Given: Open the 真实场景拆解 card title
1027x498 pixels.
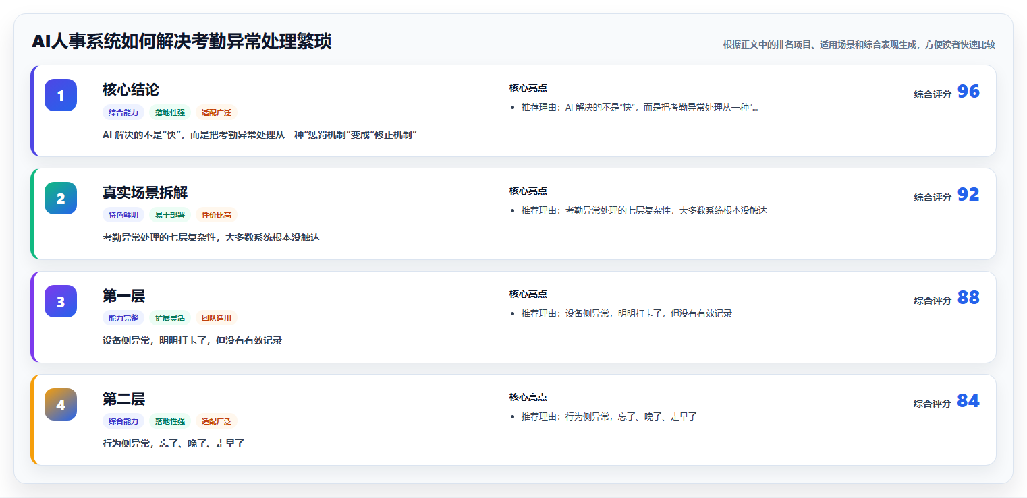Looking at the screenshot, I should click(x=145, y=193).
